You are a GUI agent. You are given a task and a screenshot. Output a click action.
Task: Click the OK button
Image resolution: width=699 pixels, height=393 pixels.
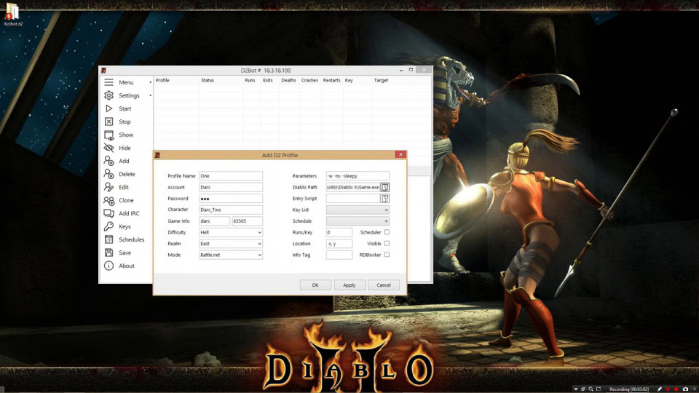[315, 285]
